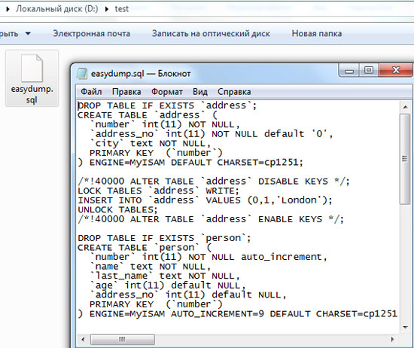Click the LOCK TABLES `address` WRITE line
This screenshot has width=414, height=348.
pos(158,191)
